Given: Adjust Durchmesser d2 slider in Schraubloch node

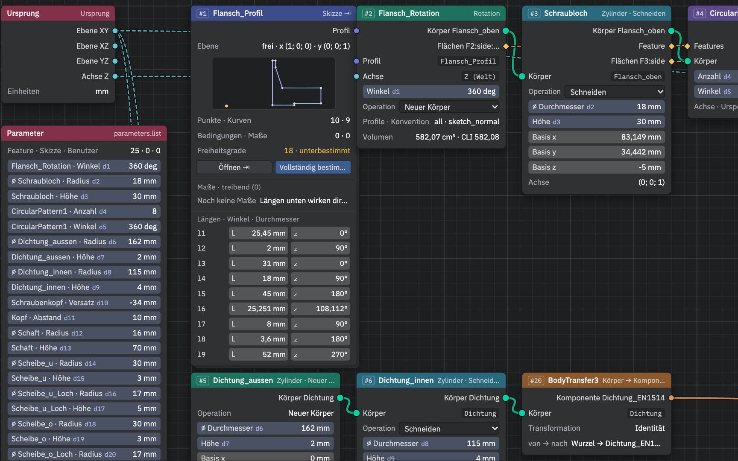Looking at the screenshot, I should tap(597, 107).
